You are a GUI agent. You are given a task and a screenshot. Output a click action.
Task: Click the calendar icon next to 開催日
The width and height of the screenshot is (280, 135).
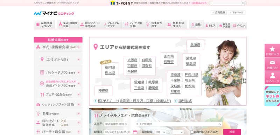tap(135, 132)
